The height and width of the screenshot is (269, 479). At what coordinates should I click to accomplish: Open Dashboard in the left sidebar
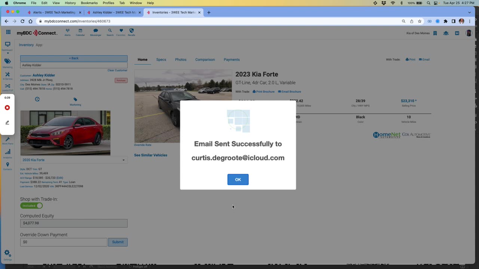7,46
